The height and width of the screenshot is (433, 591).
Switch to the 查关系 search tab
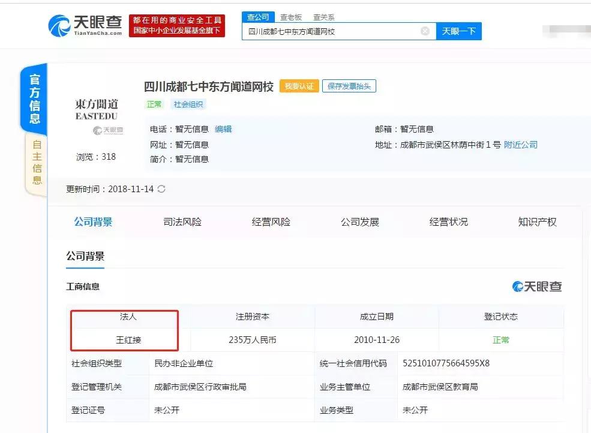click(325, 17)
